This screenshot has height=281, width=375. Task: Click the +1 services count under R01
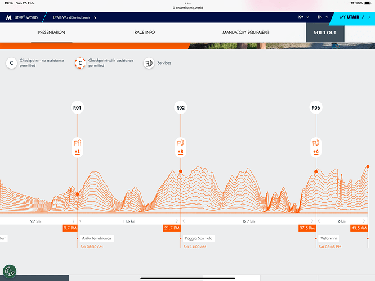click(77, 152)
